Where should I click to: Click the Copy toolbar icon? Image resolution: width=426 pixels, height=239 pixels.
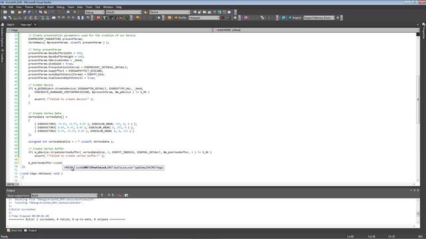pos(41,12)
